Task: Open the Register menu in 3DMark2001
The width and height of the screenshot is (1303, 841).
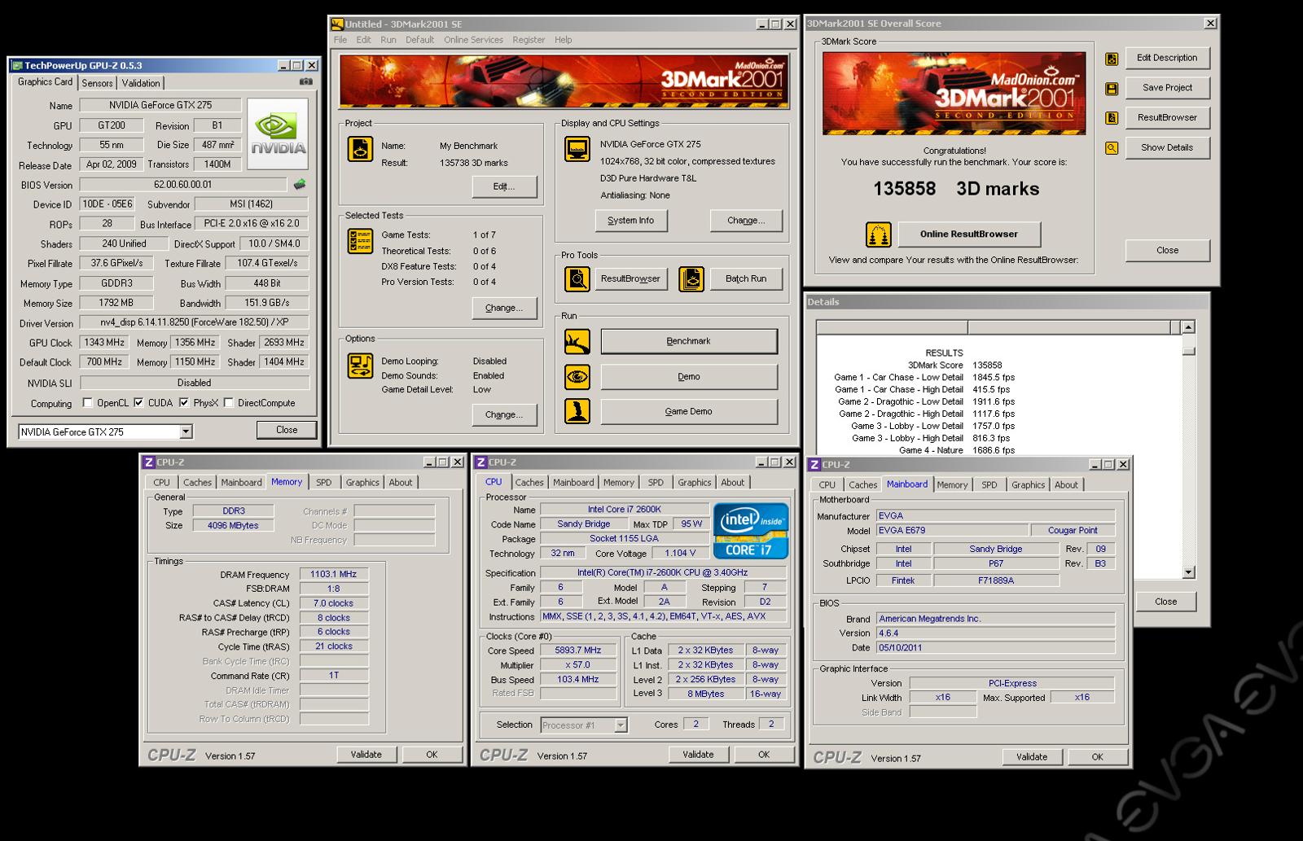Action: click(529, 40)
